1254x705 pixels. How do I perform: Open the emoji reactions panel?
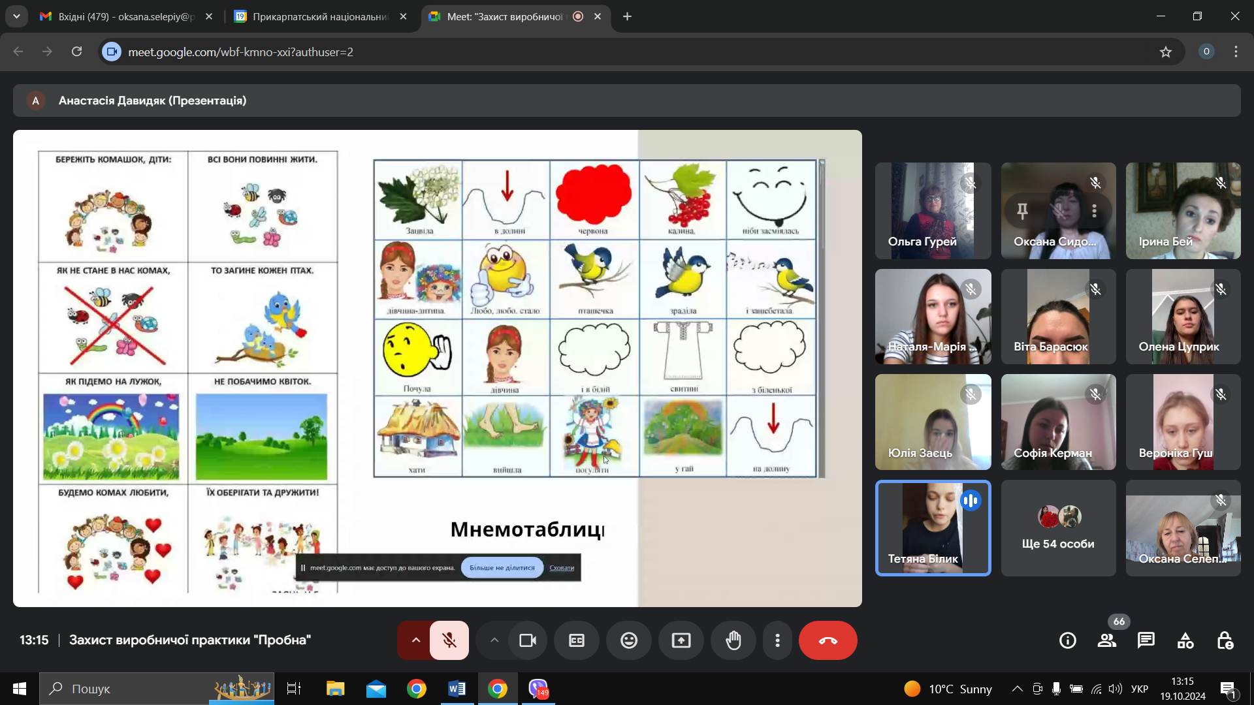tap(629, 640)
